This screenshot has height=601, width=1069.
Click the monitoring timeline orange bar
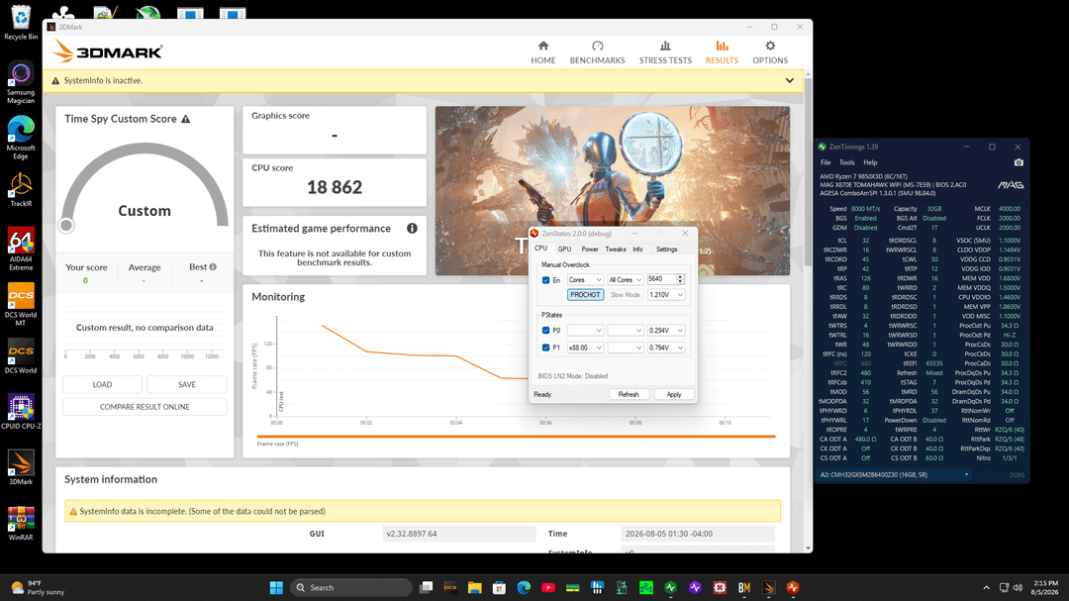pyautogui.click(x=516, y=436)
